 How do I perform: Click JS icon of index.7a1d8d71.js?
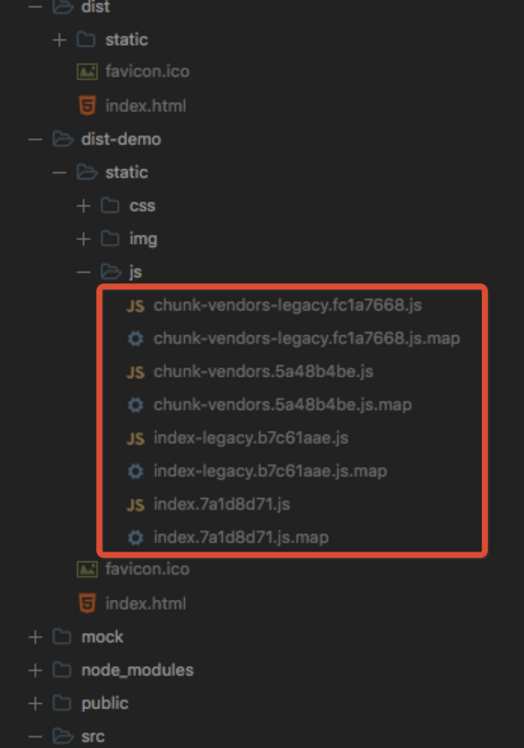click(x=135, y=505)
